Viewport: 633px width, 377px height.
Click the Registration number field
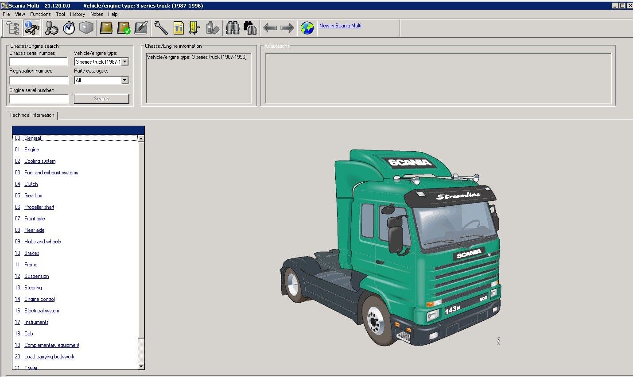(39, 80)
